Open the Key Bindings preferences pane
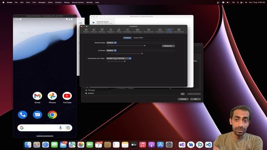Image resolution: width=267 pixels, height=150 pixels. (x=137, y=30)
